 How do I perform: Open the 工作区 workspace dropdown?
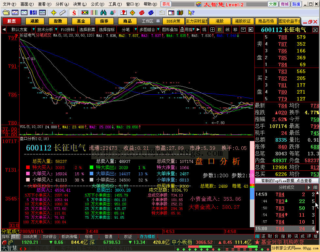pyautogui.click(x=158, y=21)
